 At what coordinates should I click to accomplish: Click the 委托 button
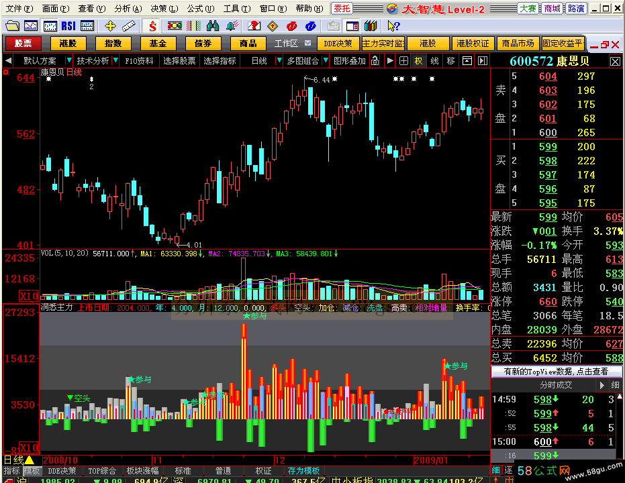coord(342,8)
